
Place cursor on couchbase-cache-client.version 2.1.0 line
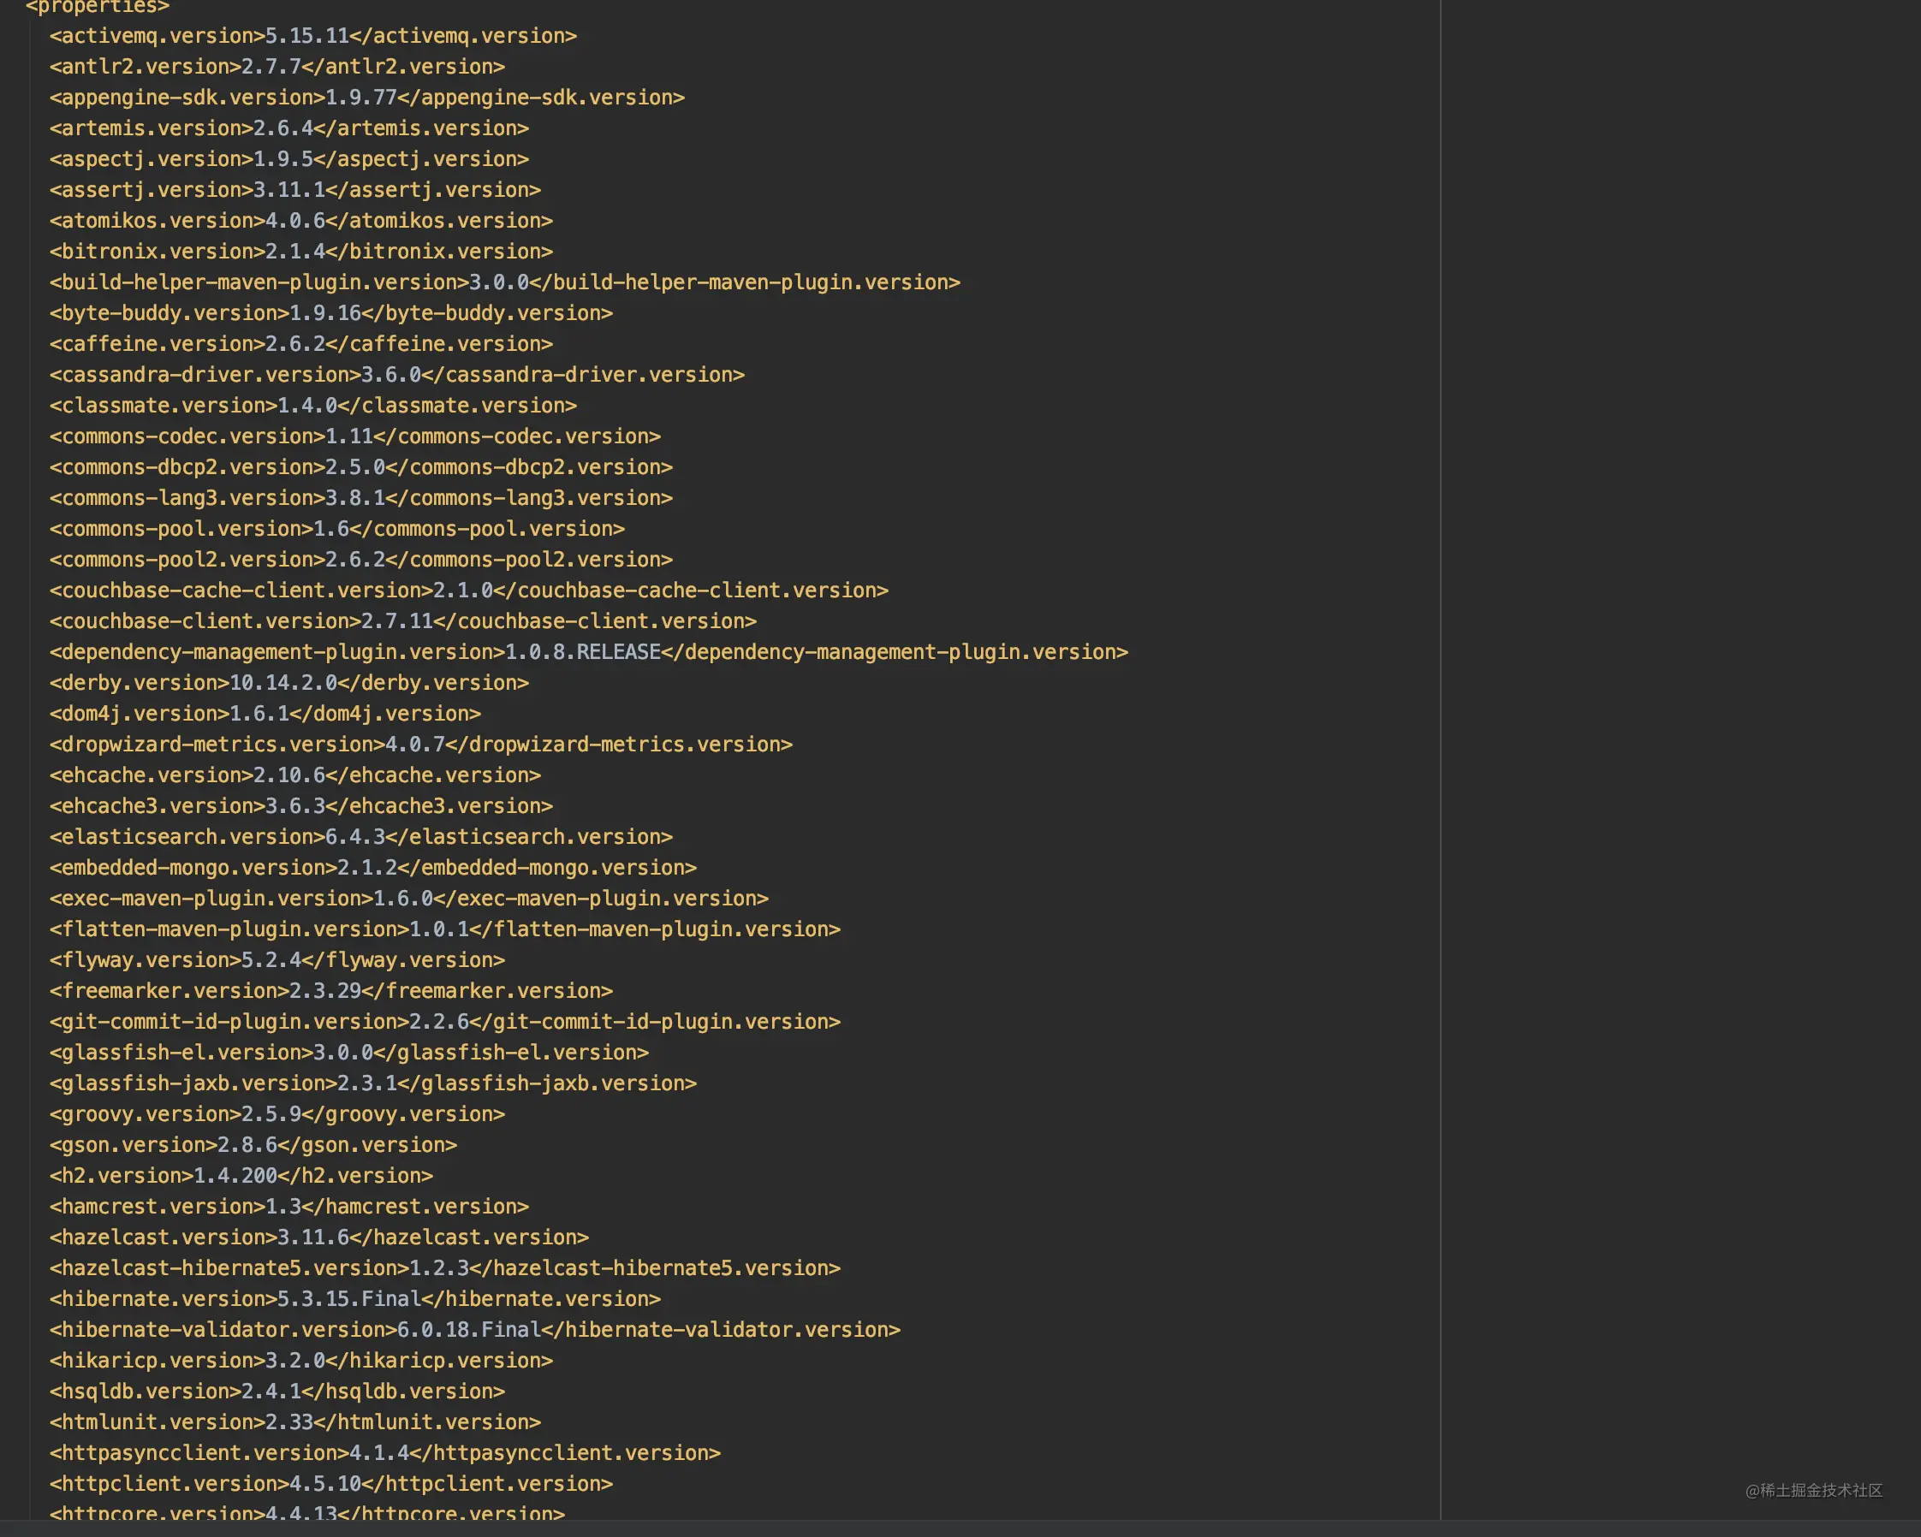point(468,590)
